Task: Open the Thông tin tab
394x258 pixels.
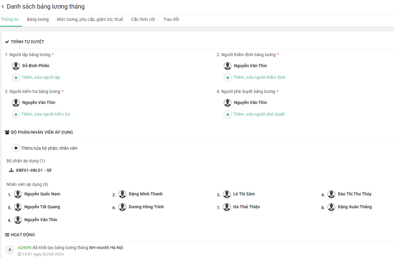Action: tap(10, 19)
